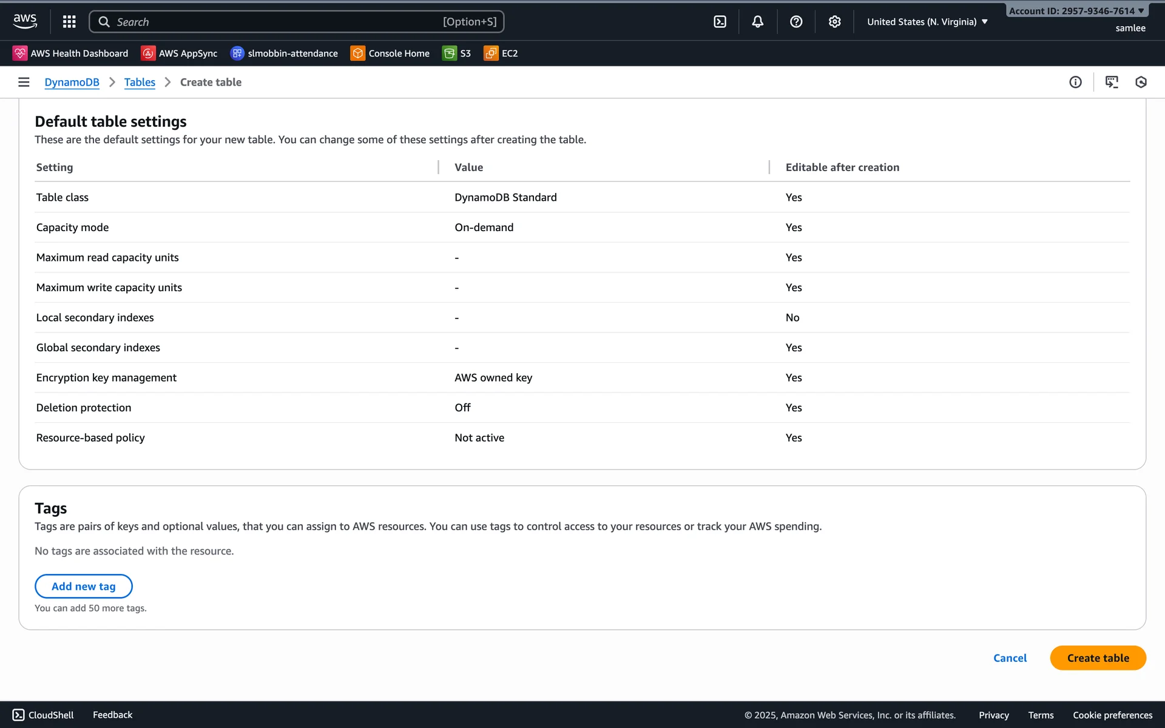Image resolution: width=1165 pixels, height=728 pixels.
Task: Launch CloudShell from top navigation bar icon
Action: click(x=720, y=22)
